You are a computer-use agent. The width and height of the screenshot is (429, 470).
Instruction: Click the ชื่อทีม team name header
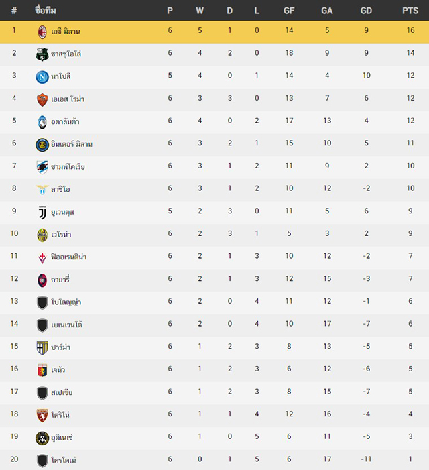[x=46, y=11]
